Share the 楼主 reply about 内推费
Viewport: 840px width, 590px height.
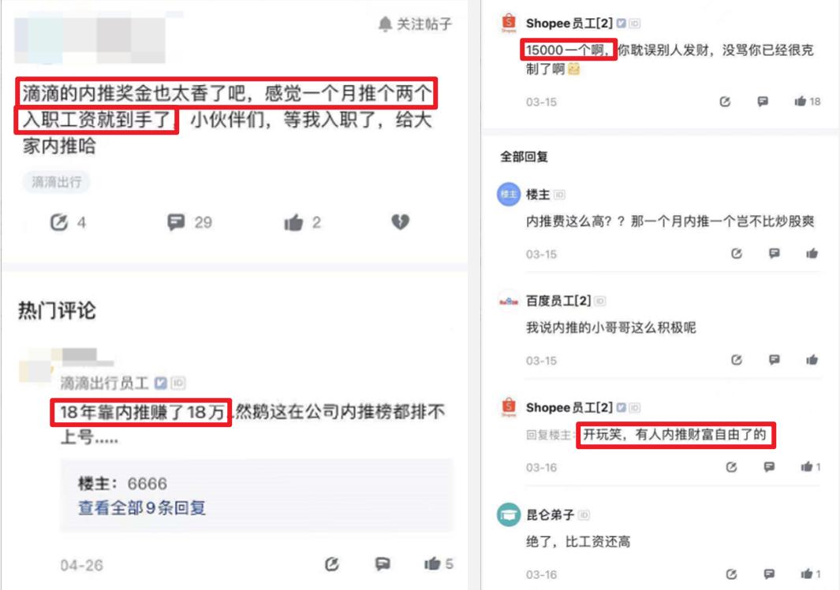(737, 254)
